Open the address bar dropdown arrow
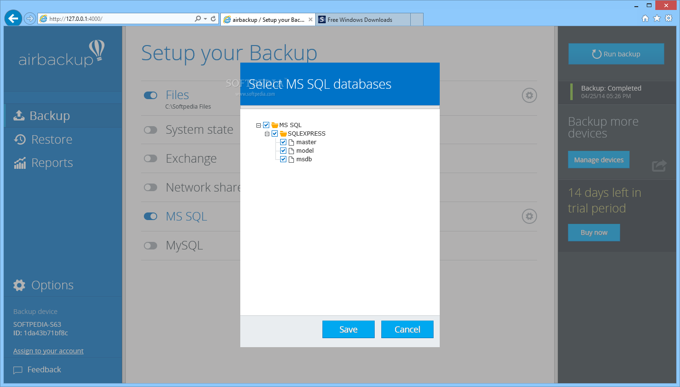Screen dimensions: 680x387 [x=205, y=19]
